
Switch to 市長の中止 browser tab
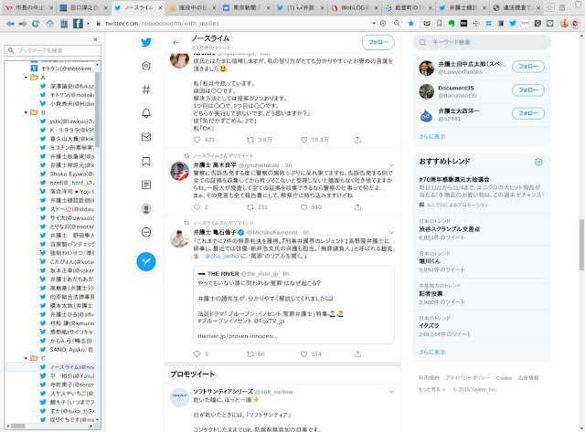tap(28, 7)
